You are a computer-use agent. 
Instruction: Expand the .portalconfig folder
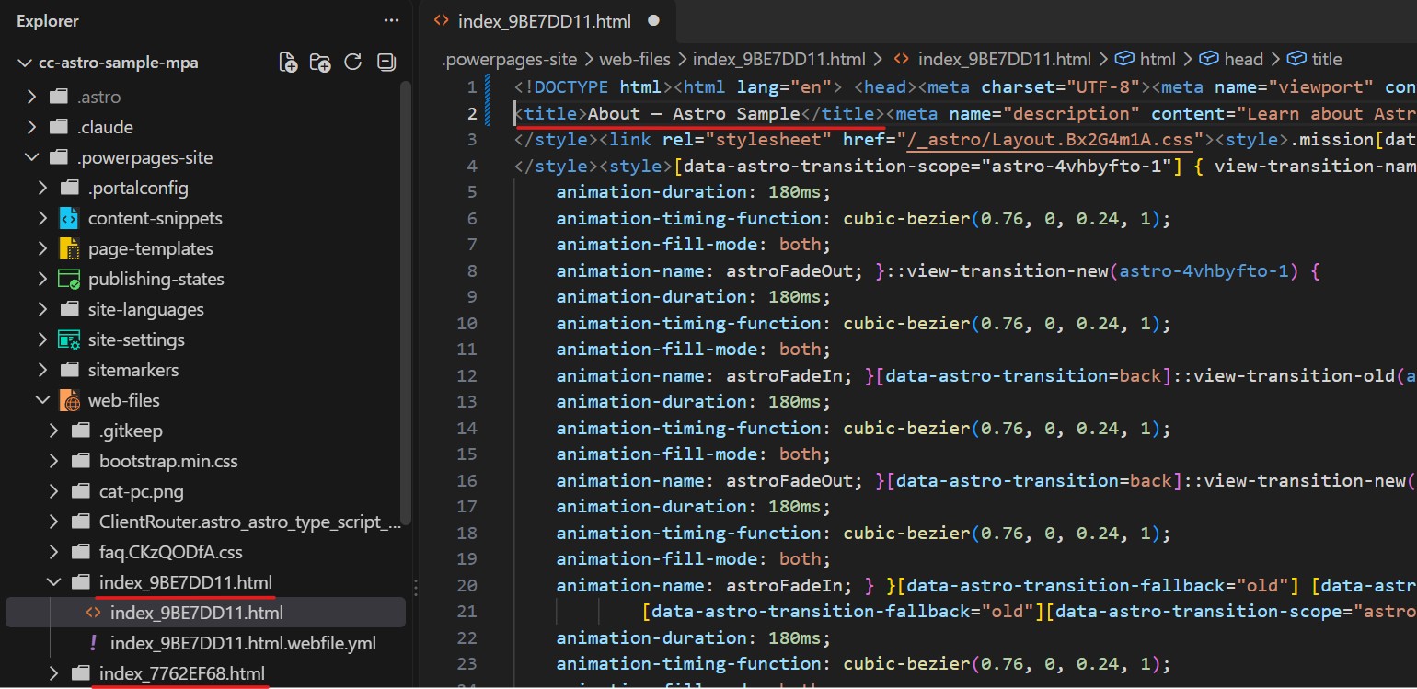42,188
